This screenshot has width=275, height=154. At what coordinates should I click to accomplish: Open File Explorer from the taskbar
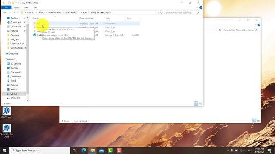(x=92, y=150)
